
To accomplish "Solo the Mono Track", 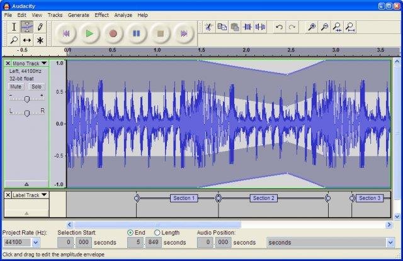I will click(x=37, y=87).
